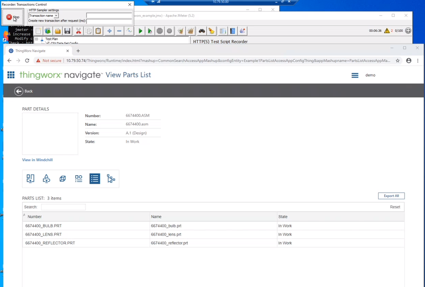Bookmark this page with star icon
The width and height of the screenshot is (425, 287).
click(398, 61)
